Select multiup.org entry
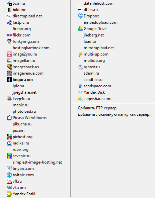The height and width of the screenshot is (198, 155). 94,61
